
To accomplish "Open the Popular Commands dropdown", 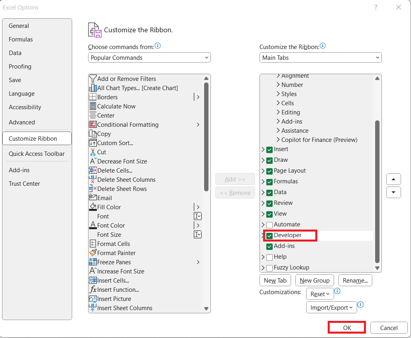I will pyautogui.click(x=149, y=58).
